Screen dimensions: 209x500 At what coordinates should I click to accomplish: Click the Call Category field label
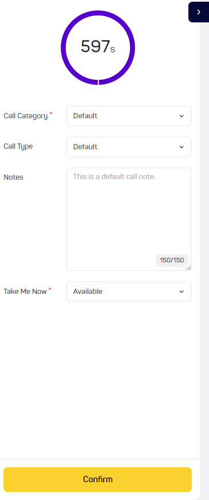click(x=25, y=116)
